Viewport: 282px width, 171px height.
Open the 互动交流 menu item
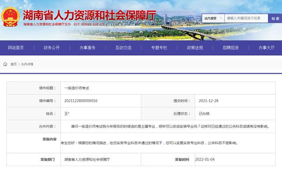pos(123,48)
